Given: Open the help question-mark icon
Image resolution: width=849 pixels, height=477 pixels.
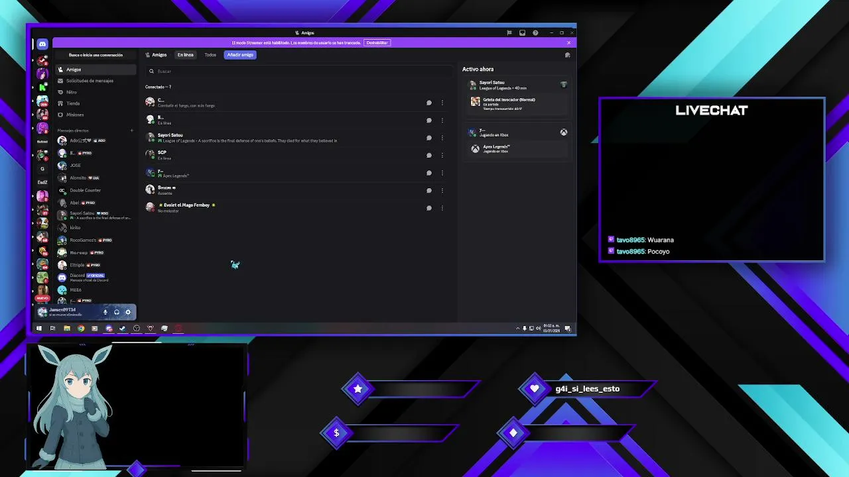Looking at the screenshot, I should [x=535, y=32].
